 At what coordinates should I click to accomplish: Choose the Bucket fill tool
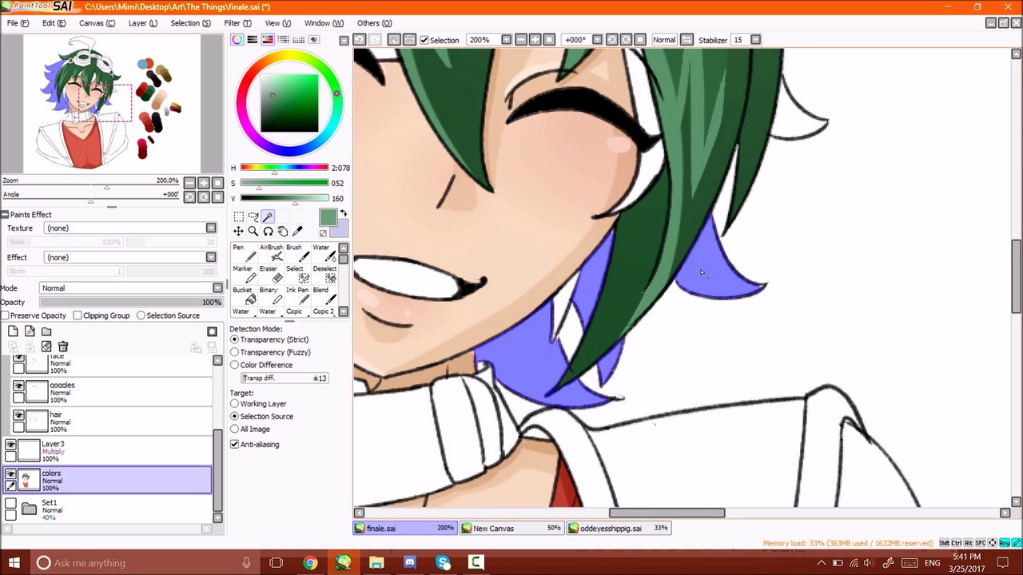pos(244,295)
